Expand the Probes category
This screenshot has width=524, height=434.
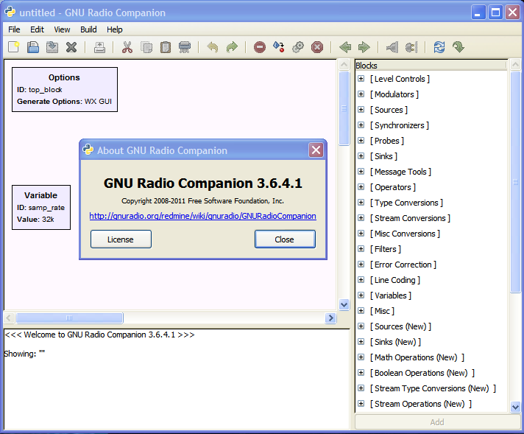click(361, 141)
